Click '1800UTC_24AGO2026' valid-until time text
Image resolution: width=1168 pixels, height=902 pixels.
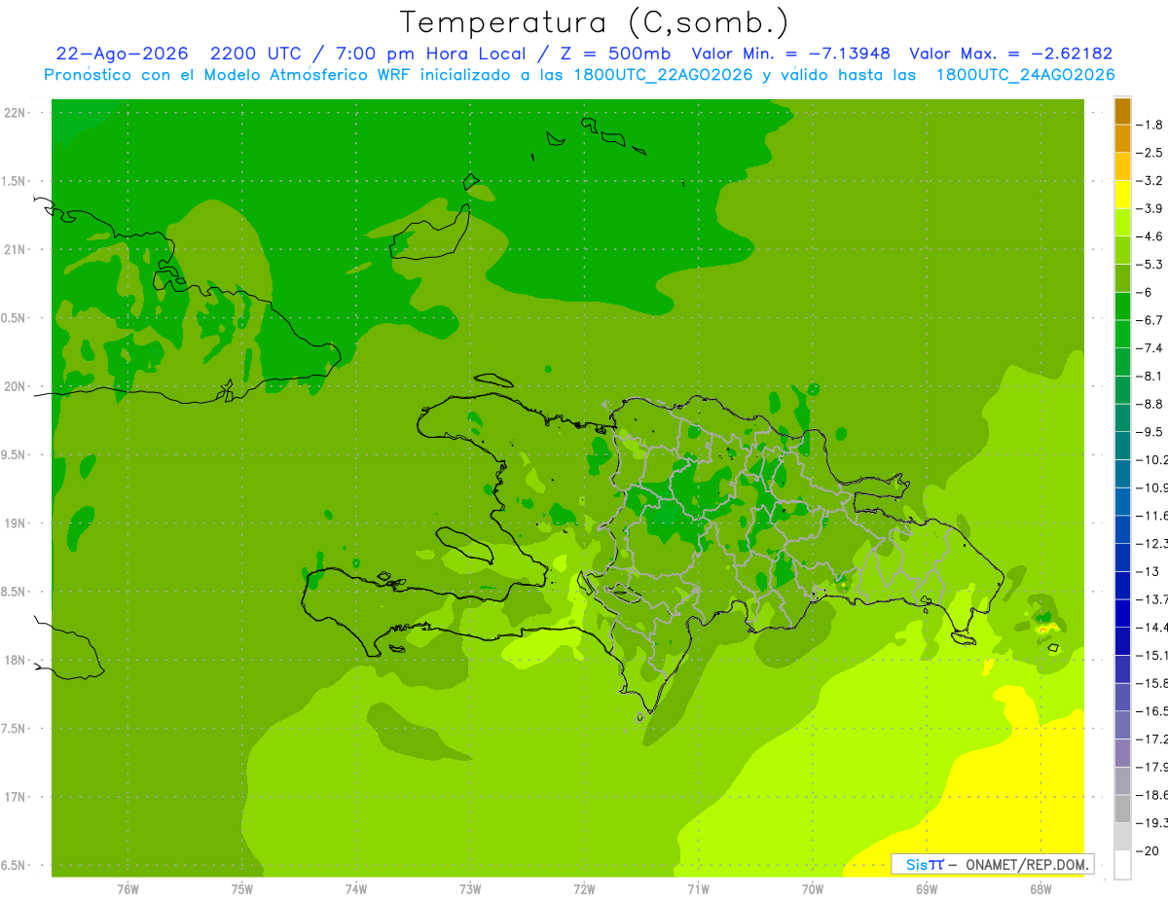point(1025,75)
